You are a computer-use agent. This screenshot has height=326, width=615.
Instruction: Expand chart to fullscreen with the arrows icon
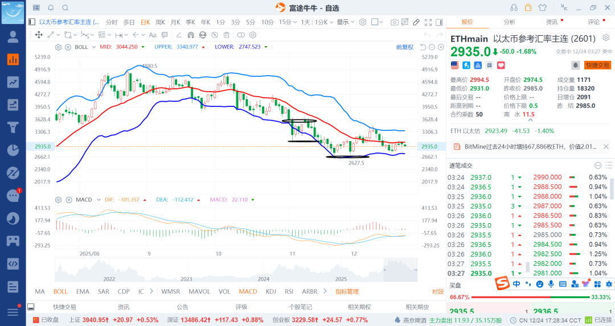(428, 22)
